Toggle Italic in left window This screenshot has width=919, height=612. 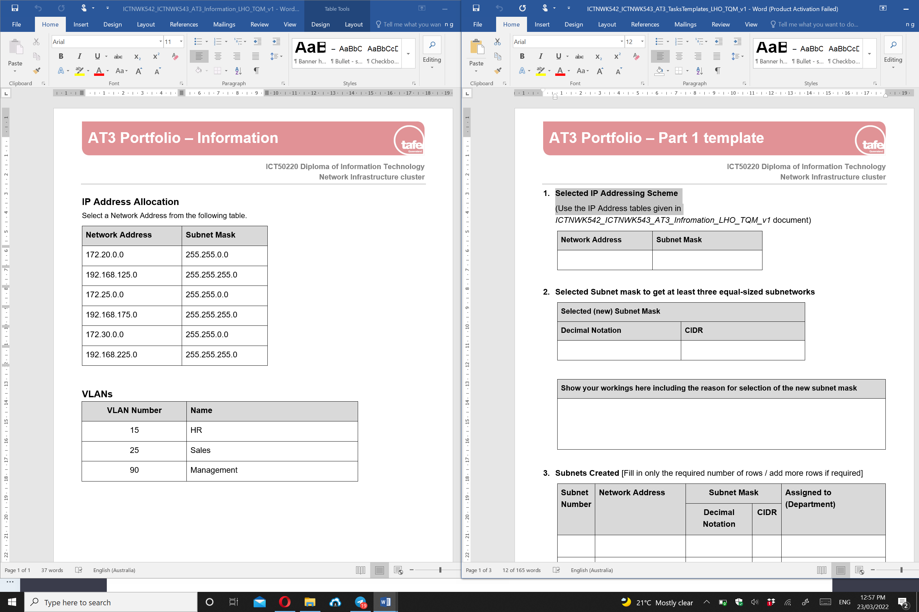point(79,56)
